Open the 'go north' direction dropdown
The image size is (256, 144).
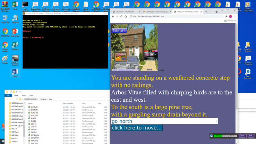[x=164, y=121]
